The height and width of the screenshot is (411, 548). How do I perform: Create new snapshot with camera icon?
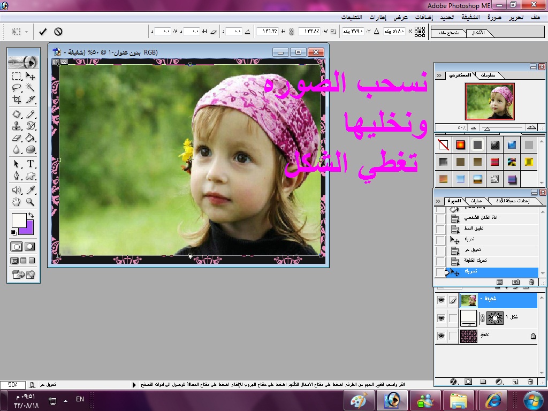515,282
